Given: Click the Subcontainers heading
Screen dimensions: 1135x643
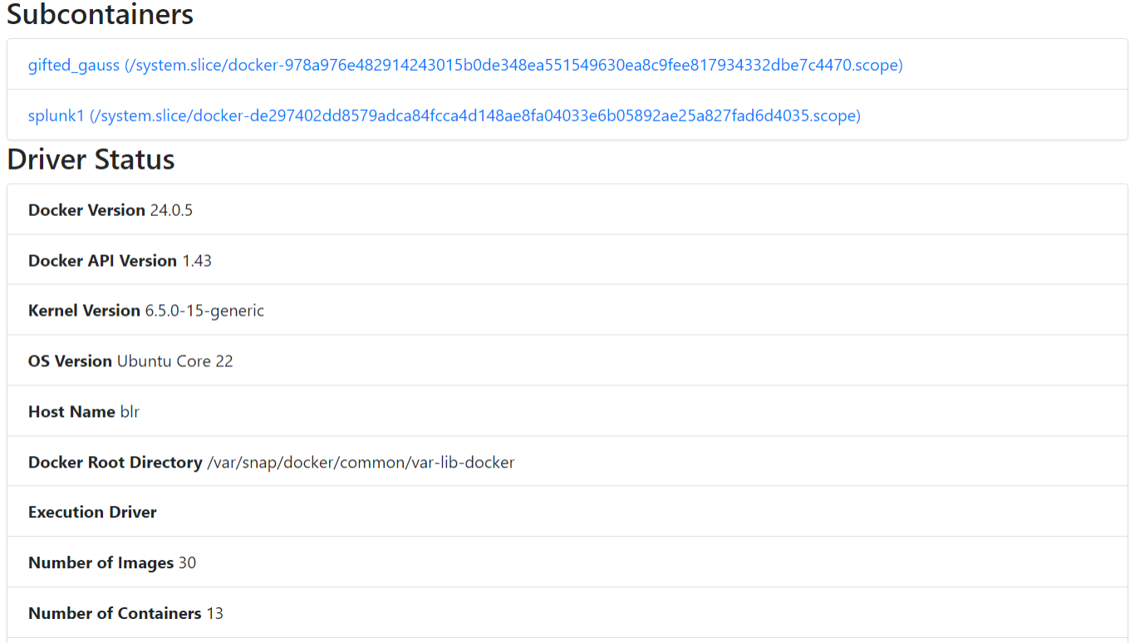Looking at the screenshot, I should [x=100, y=14].
